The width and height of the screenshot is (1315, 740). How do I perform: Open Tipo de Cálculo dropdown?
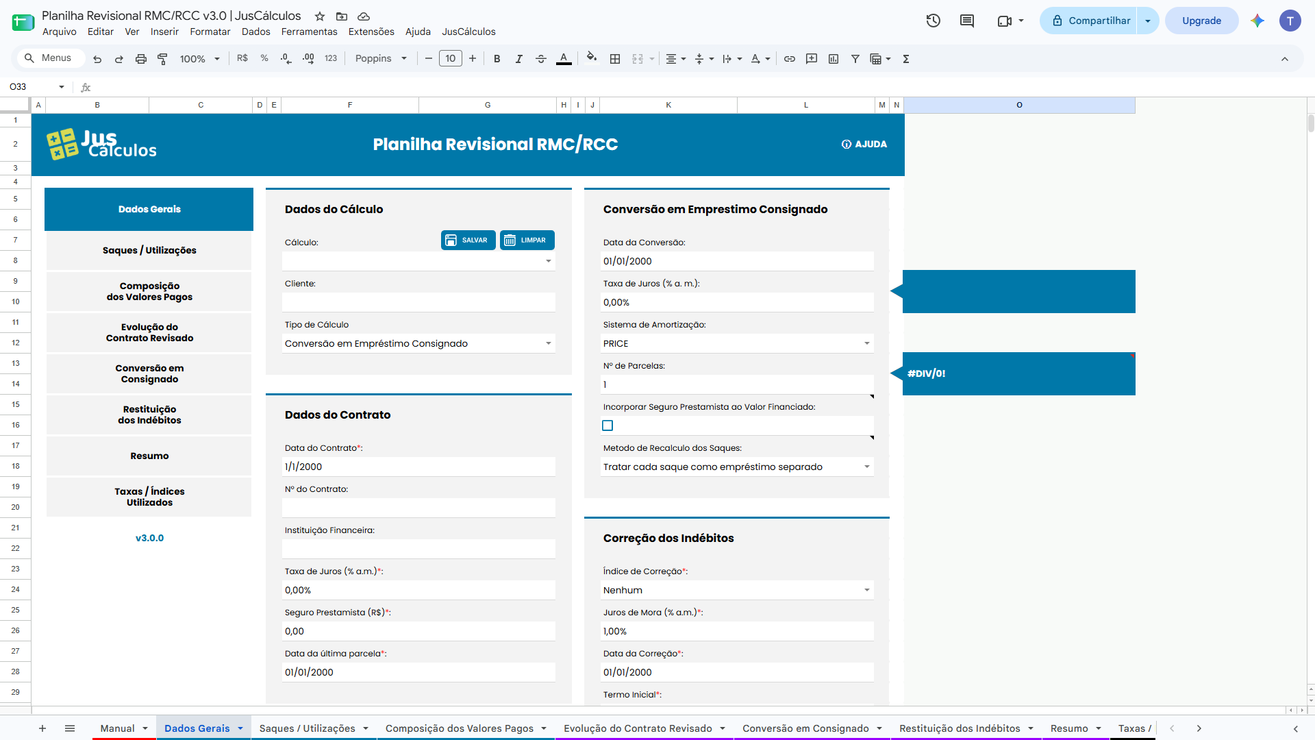549,343
